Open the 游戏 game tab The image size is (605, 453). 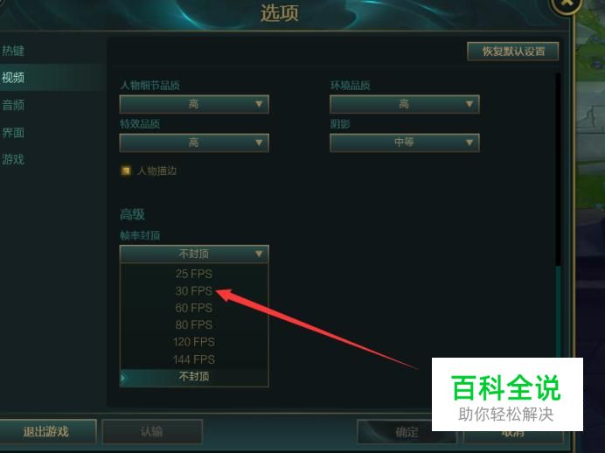(x=13, y=159)
